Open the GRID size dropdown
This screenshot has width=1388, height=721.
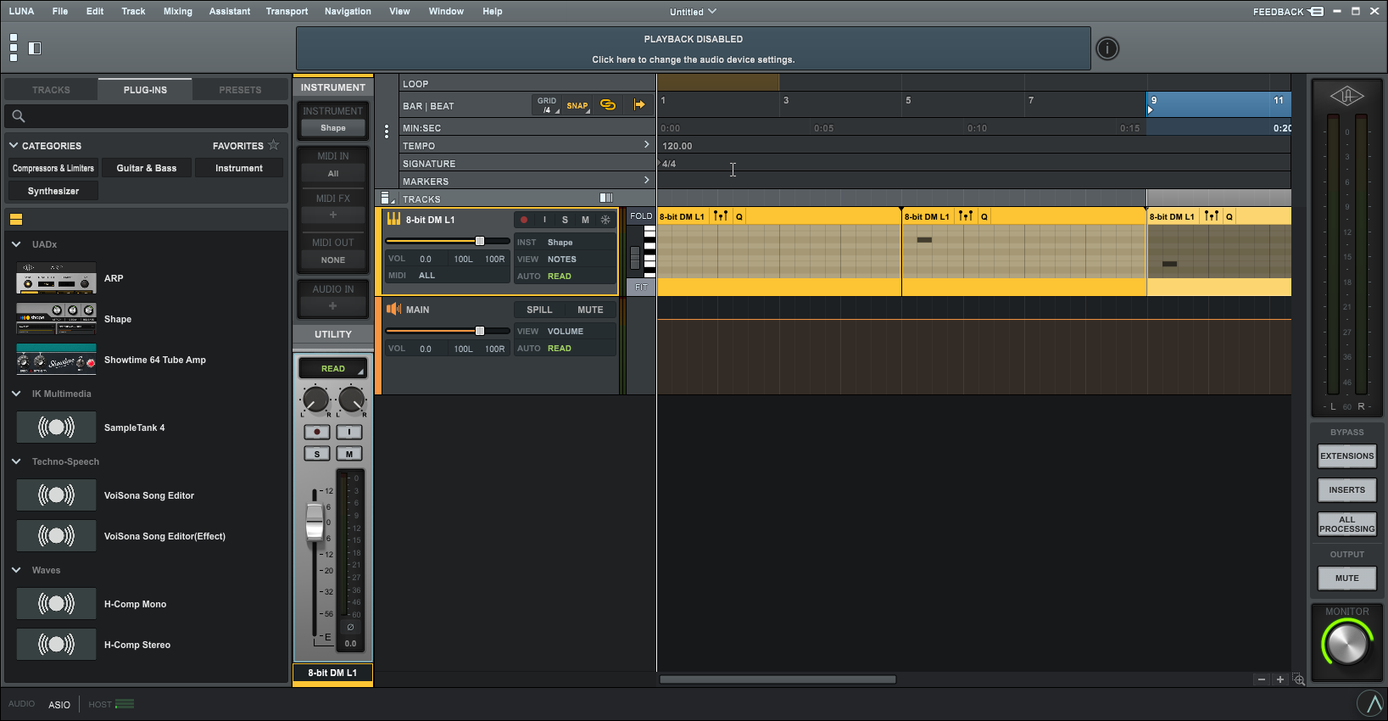[547, 105]
